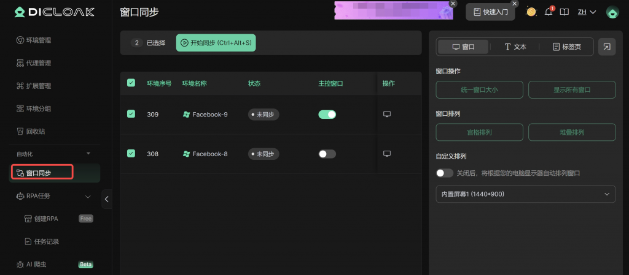The width and height of the screenshot is (629, 275).
Task: Collapse the sidebar with arrow handle
Action: [107, 198]
